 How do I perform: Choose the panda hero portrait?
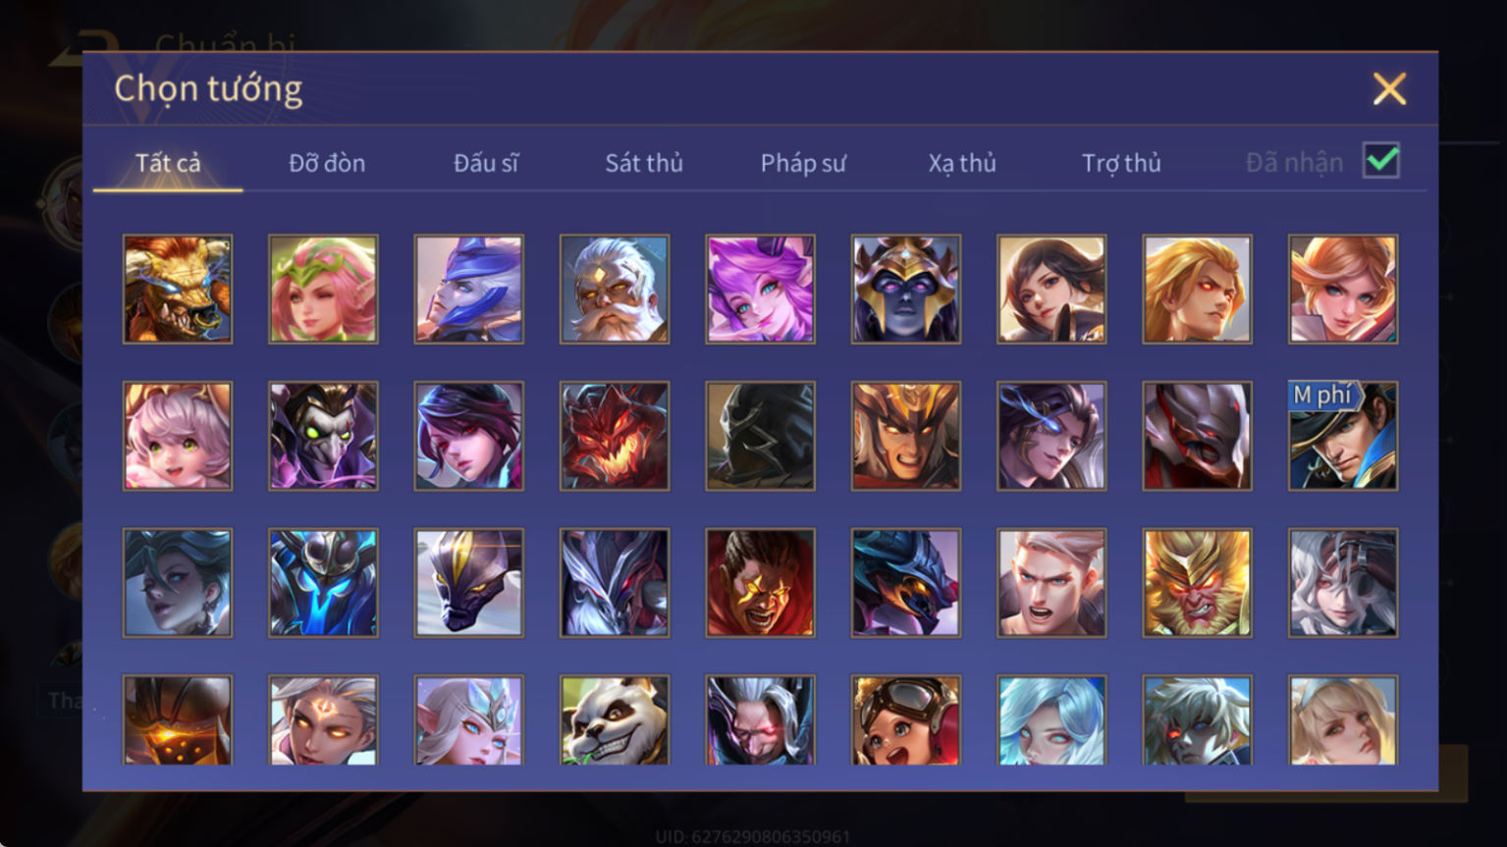pos(615,719)
